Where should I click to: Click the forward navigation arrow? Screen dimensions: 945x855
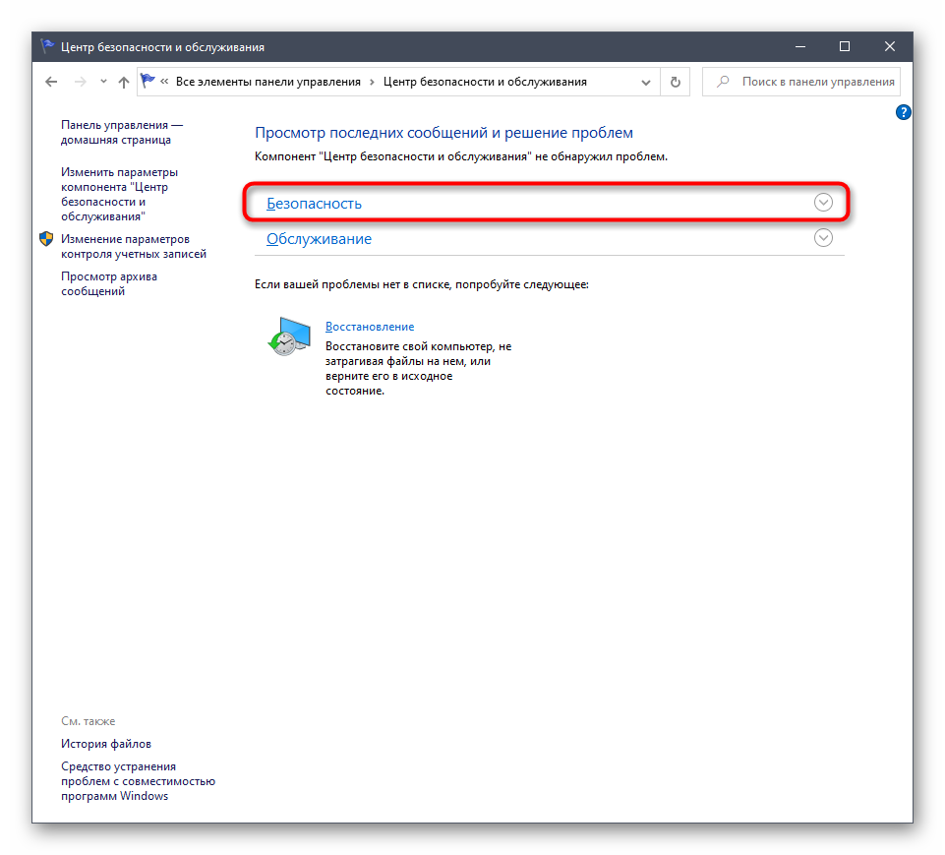78,83
